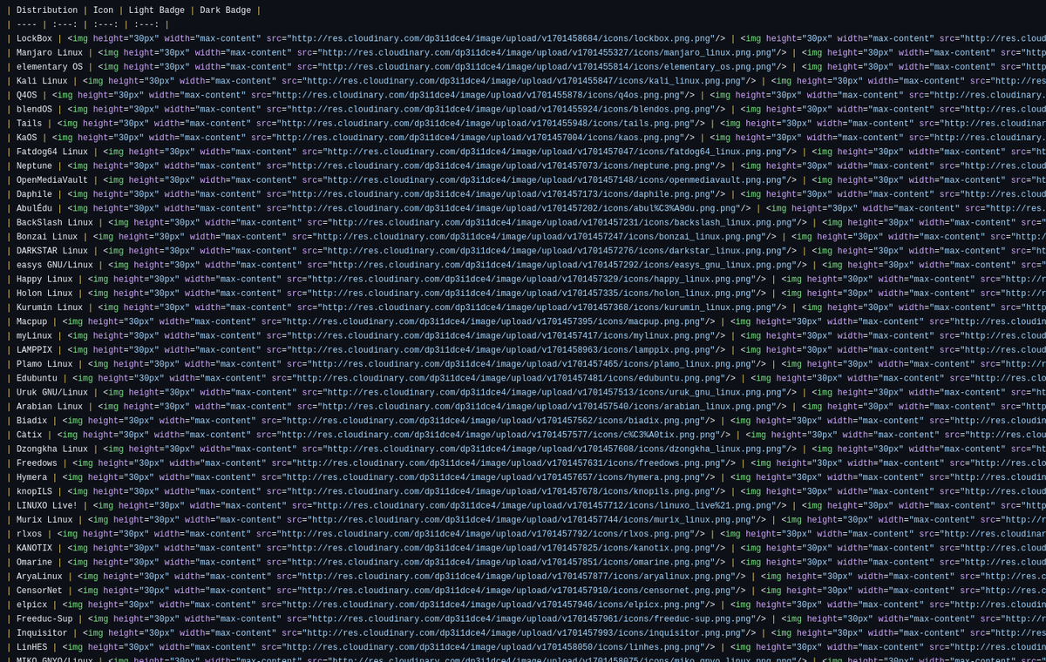
Task: Click the 'elpicx' name at row start
Action: tap(31, 605)
